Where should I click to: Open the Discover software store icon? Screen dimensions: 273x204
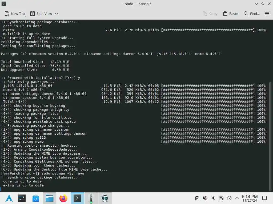pyautogui.click(x=36, y=198)
